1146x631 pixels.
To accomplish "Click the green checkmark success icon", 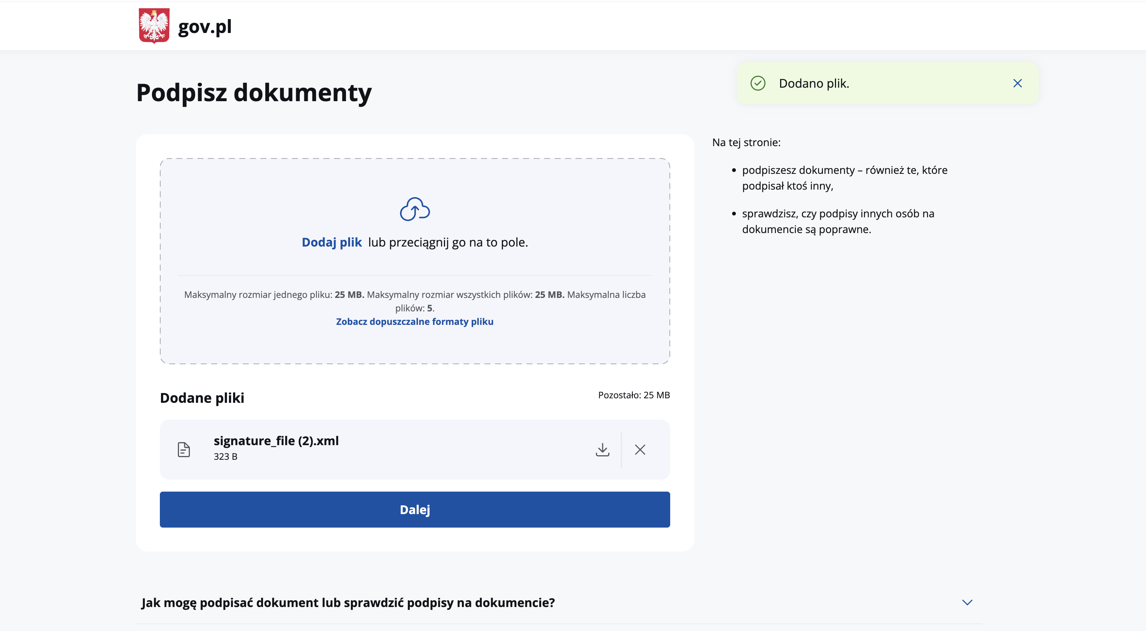I will click(x=758, y=84).
